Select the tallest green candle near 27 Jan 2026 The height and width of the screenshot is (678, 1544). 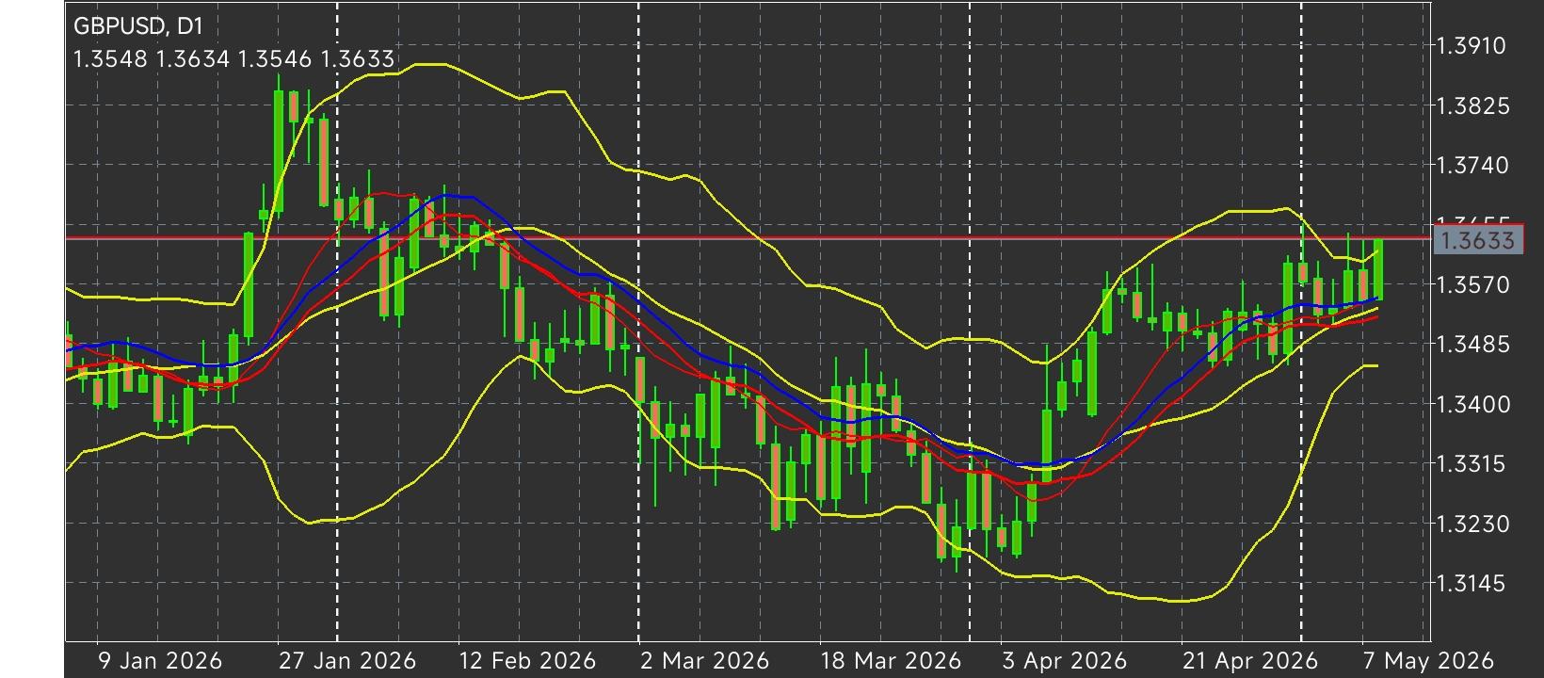click(279, 151)
